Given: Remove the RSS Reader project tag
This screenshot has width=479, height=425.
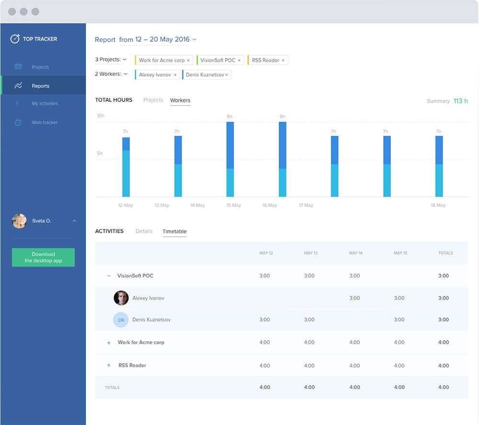Looking at the screenshot, I should (x=283, y=60).
